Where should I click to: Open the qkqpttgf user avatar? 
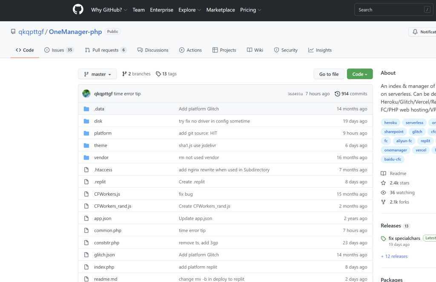pyautogui.click(x=86, y=94)
